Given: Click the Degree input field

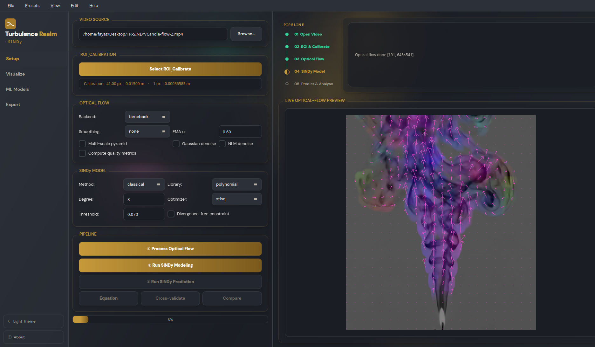Looking at the screenshot, I should 144,199.
